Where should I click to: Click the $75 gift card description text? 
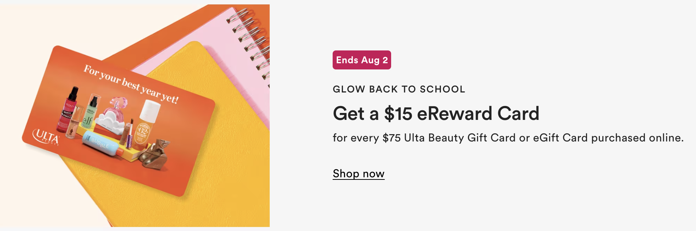tap(508, 138)
